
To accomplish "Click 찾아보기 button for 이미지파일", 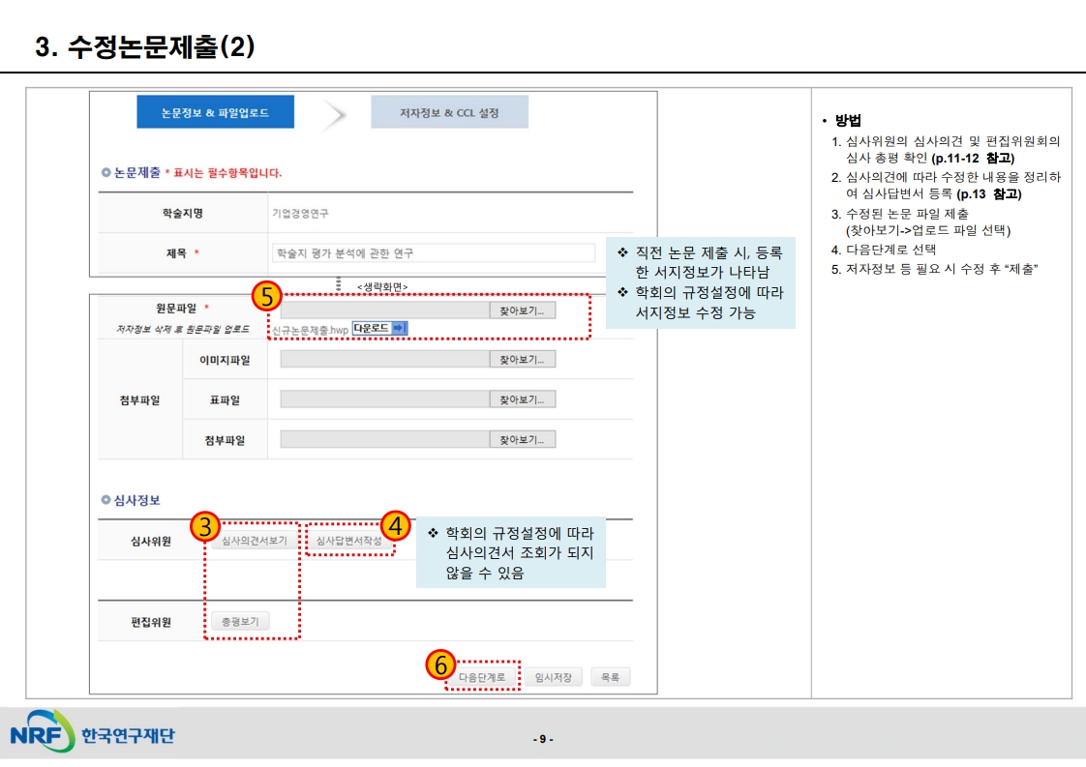I will pos(523,359).
